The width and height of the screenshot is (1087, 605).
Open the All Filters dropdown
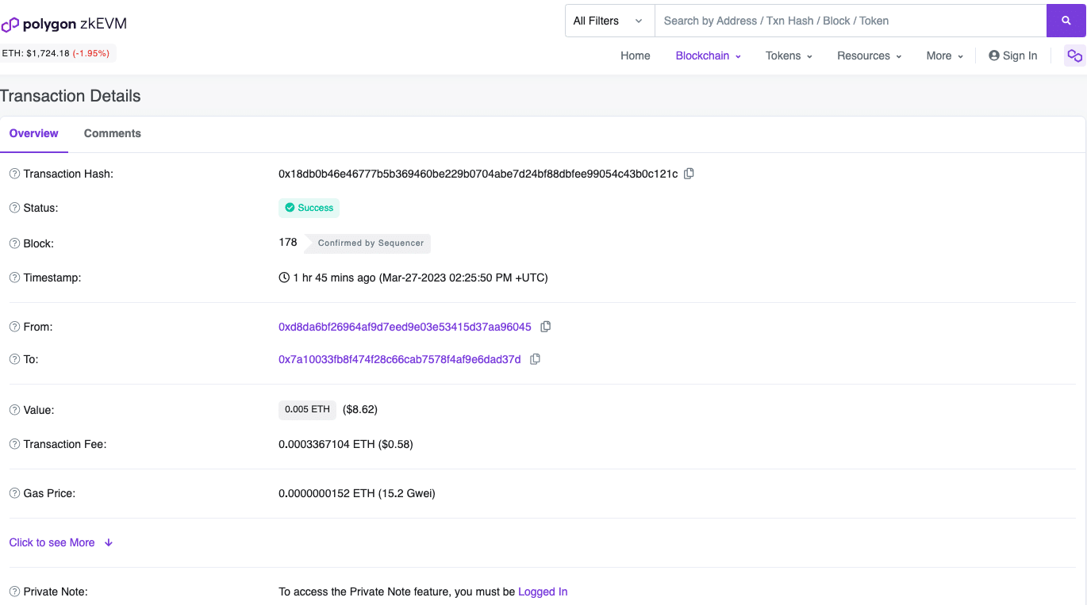coord(608,20)
